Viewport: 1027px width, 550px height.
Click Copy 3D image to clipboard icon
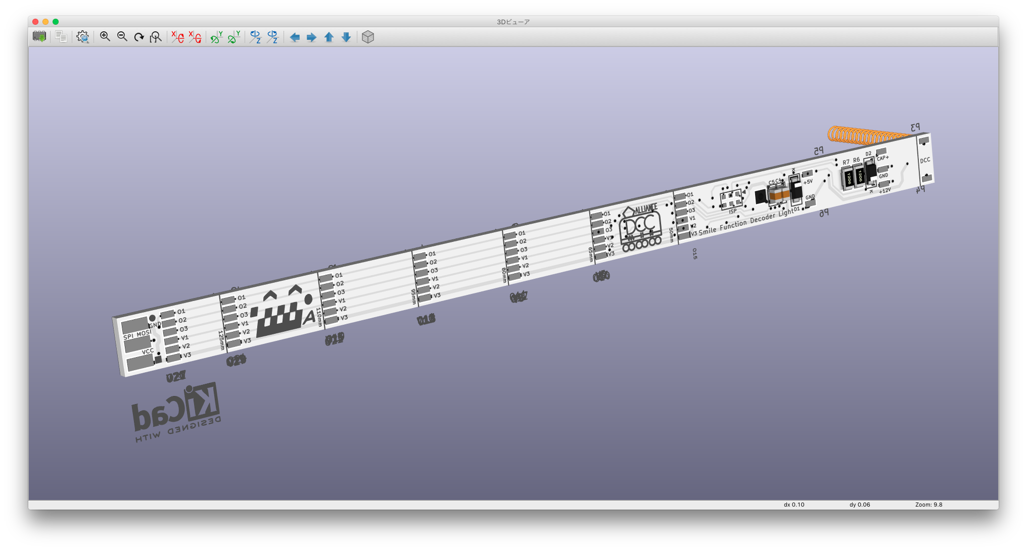[x=61, y=37]
